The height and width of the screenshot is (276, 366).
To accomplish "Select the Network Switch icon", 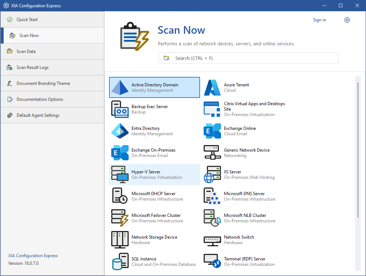I will (x=212, y=240).
